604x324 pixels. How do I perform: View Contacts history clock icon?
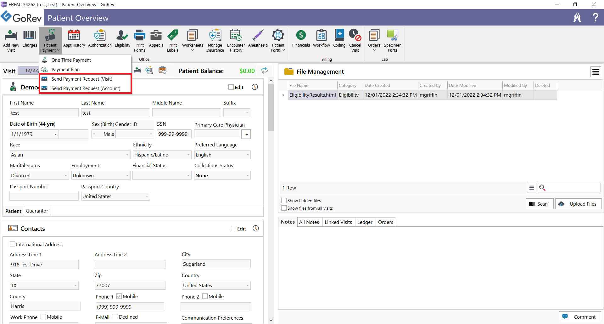(256, 228)
